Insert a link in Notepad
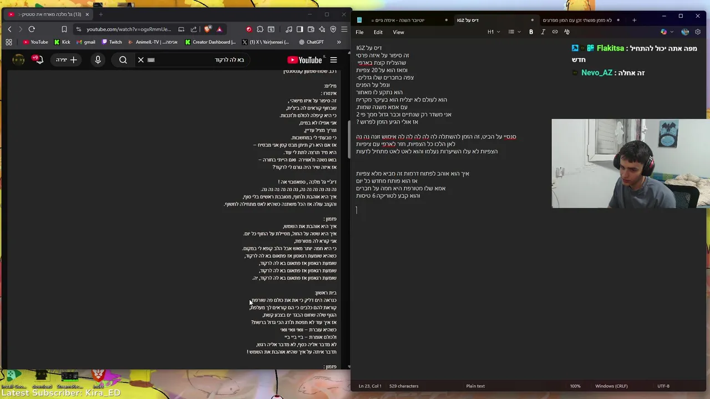Image resolution: width=710 pixels, height=399 pixels. (555, 32)
